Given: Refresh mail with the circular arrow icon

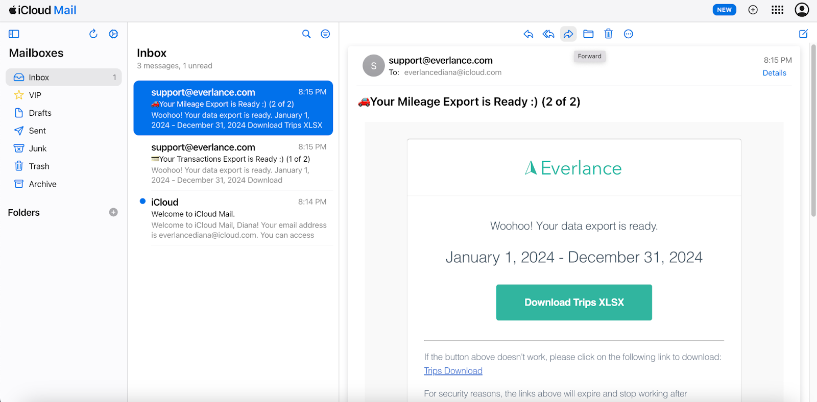Looking at the screenshot, I should point(93,34).
